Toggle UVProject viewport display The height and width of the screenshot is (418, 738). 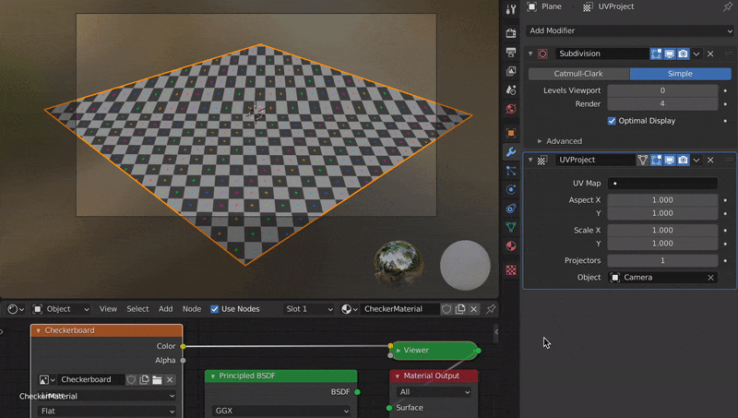(x=670, y=160)
